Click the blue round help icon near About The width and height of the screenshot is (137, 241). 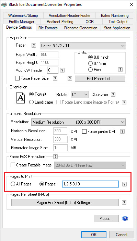coord(125,219)
